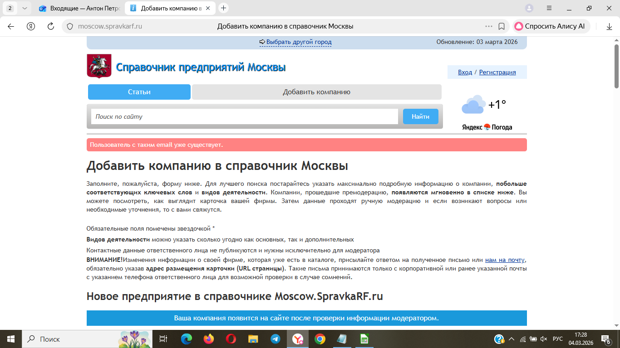Click the address bar URL moscow.spravkarf.ru
This screenshot has width=620, height=348.
click(x=110, y=26)
